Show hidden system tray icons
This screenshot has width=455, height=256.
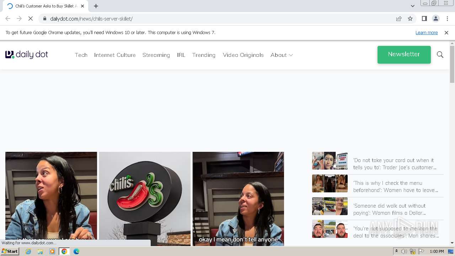click(x=397, y=251)
